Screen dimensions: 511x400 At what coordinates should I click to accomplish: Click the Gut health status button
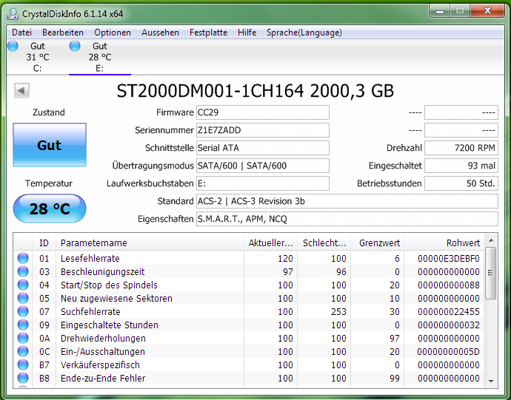click(x=50, y=145)
